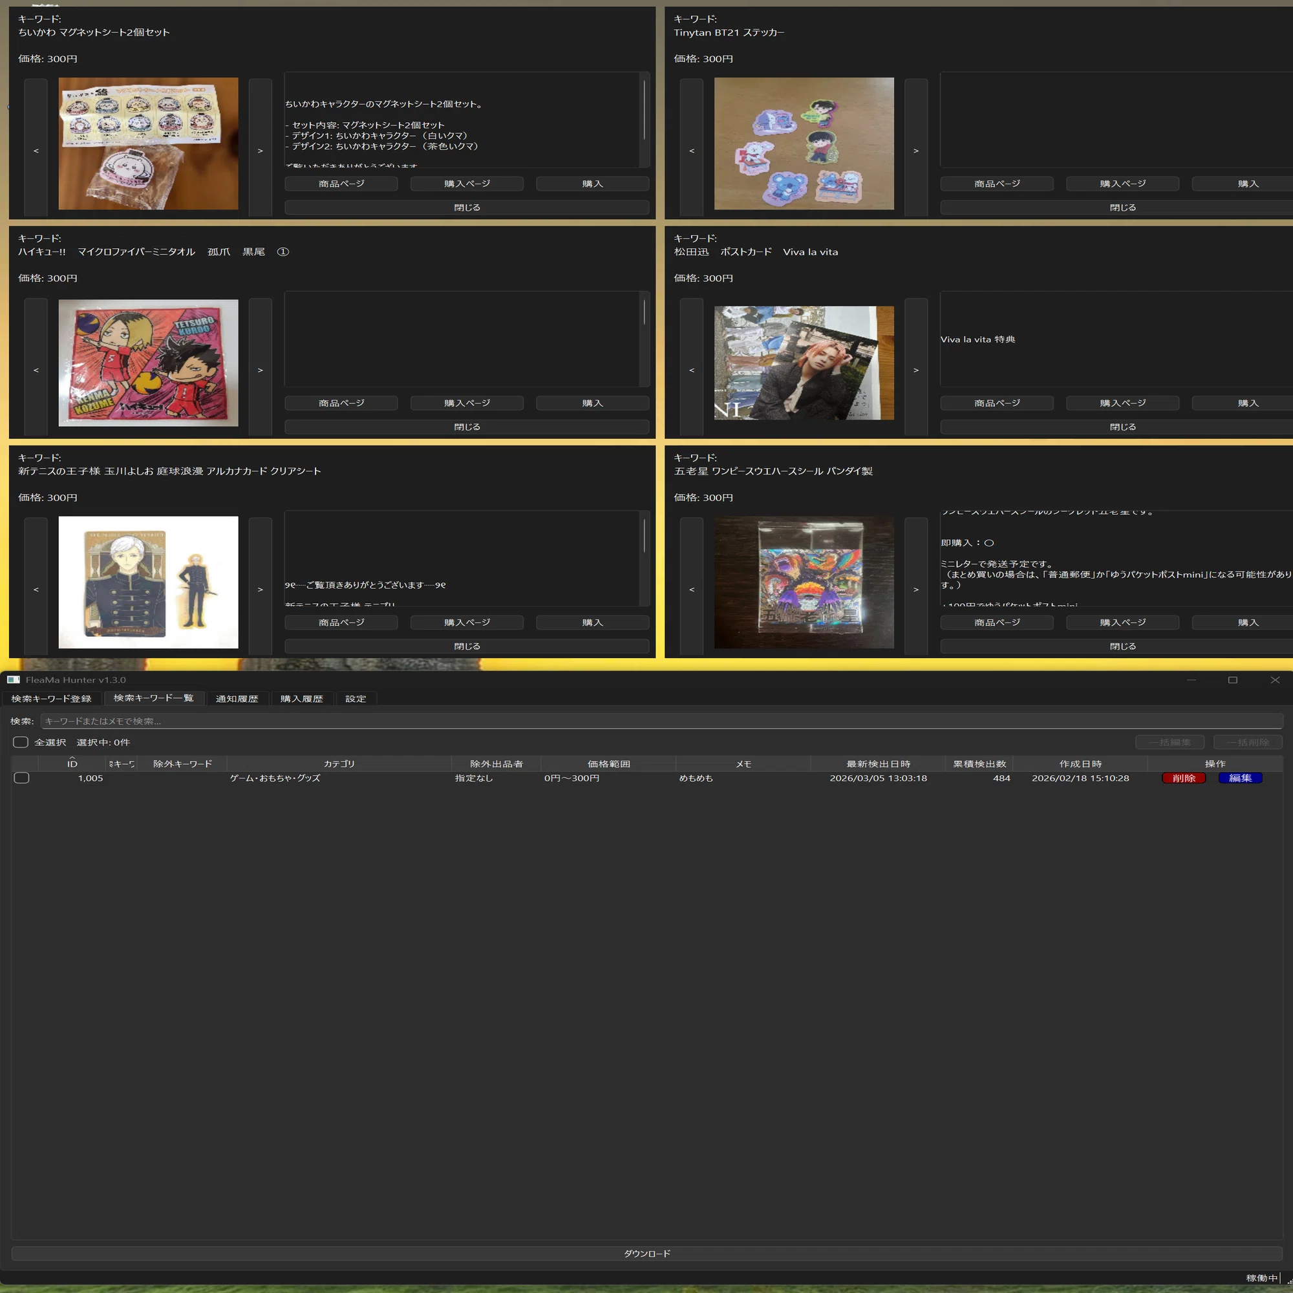
Task: Open the 購入履歴 tab
Action: [302, 699]
